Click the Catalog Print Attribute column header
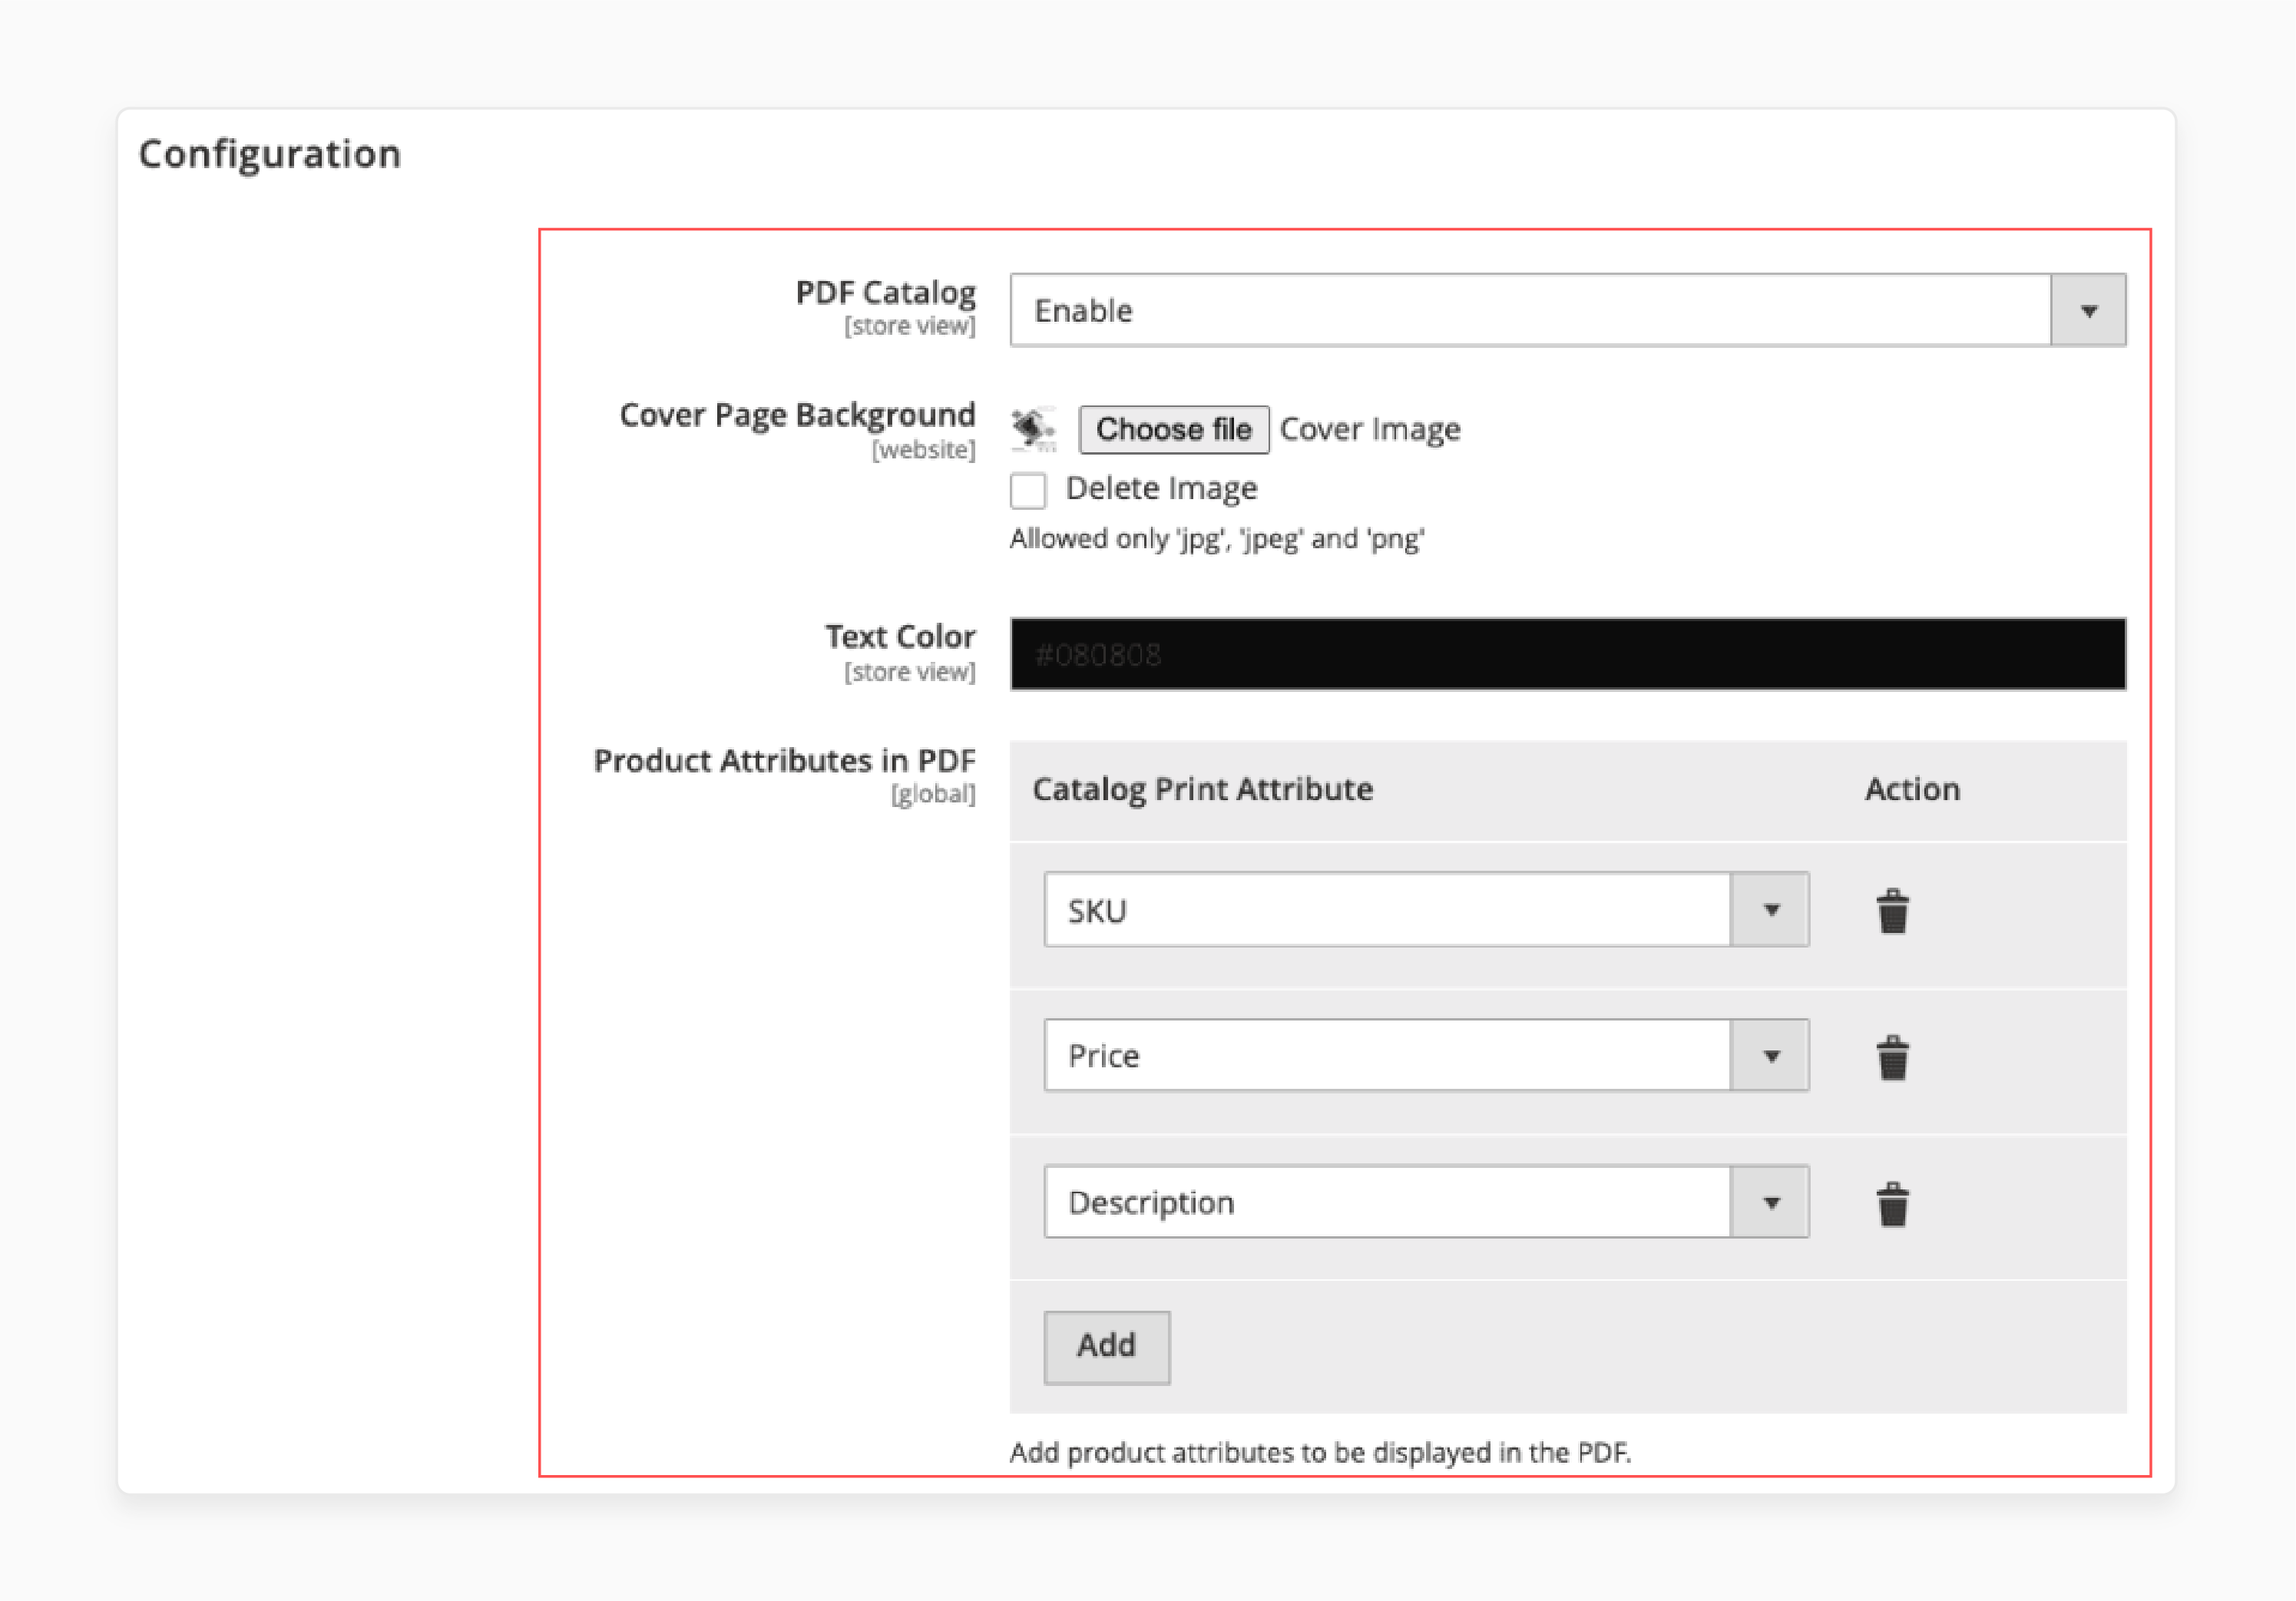The height and width of the screenshot is (1601, 2296). 1202,789
